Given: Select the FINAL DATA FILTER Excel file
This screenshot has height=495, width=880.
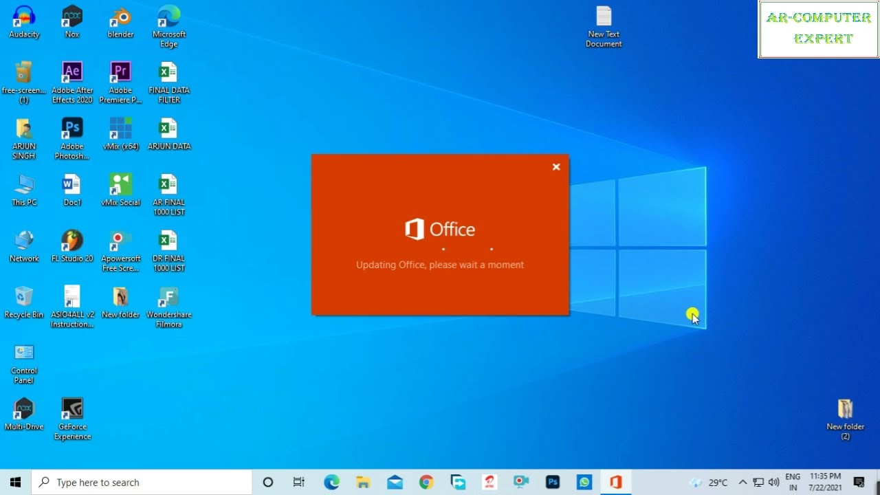Looking at the screenshot, I should (x=168, y=82).
